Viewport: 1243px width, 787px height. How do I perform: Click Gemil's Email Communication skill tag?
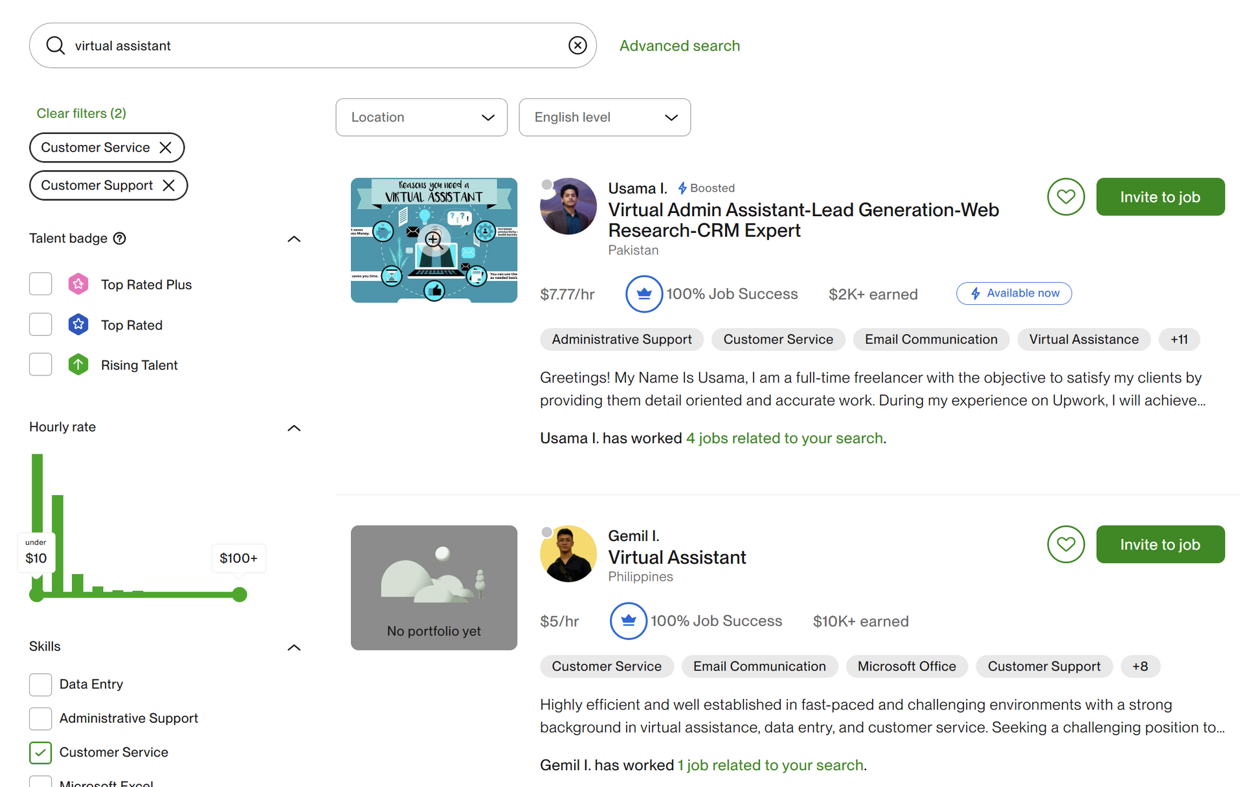click(759, 666)
